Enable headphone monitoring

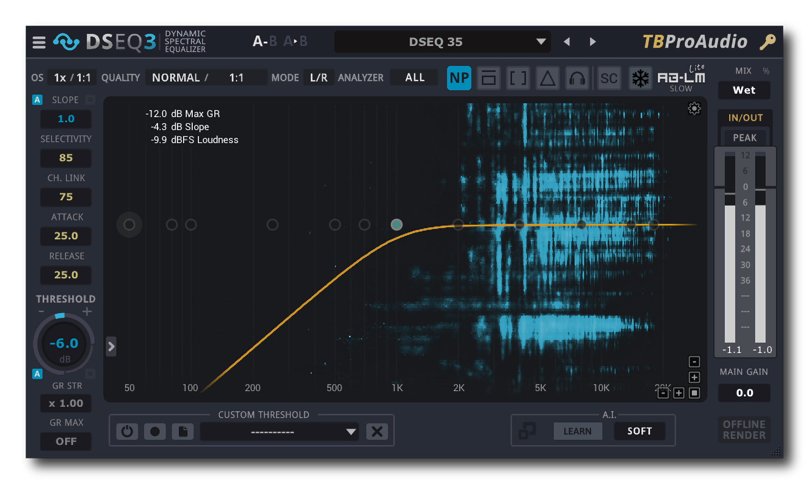(576, 78)
